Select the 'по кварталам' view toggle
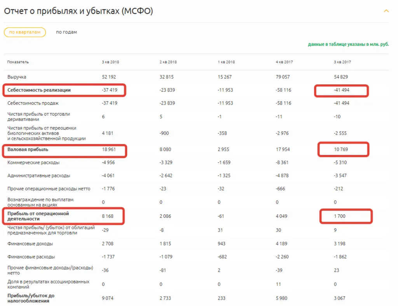Image resolution: width=398 pixels, height=306 pixels. 25,32
